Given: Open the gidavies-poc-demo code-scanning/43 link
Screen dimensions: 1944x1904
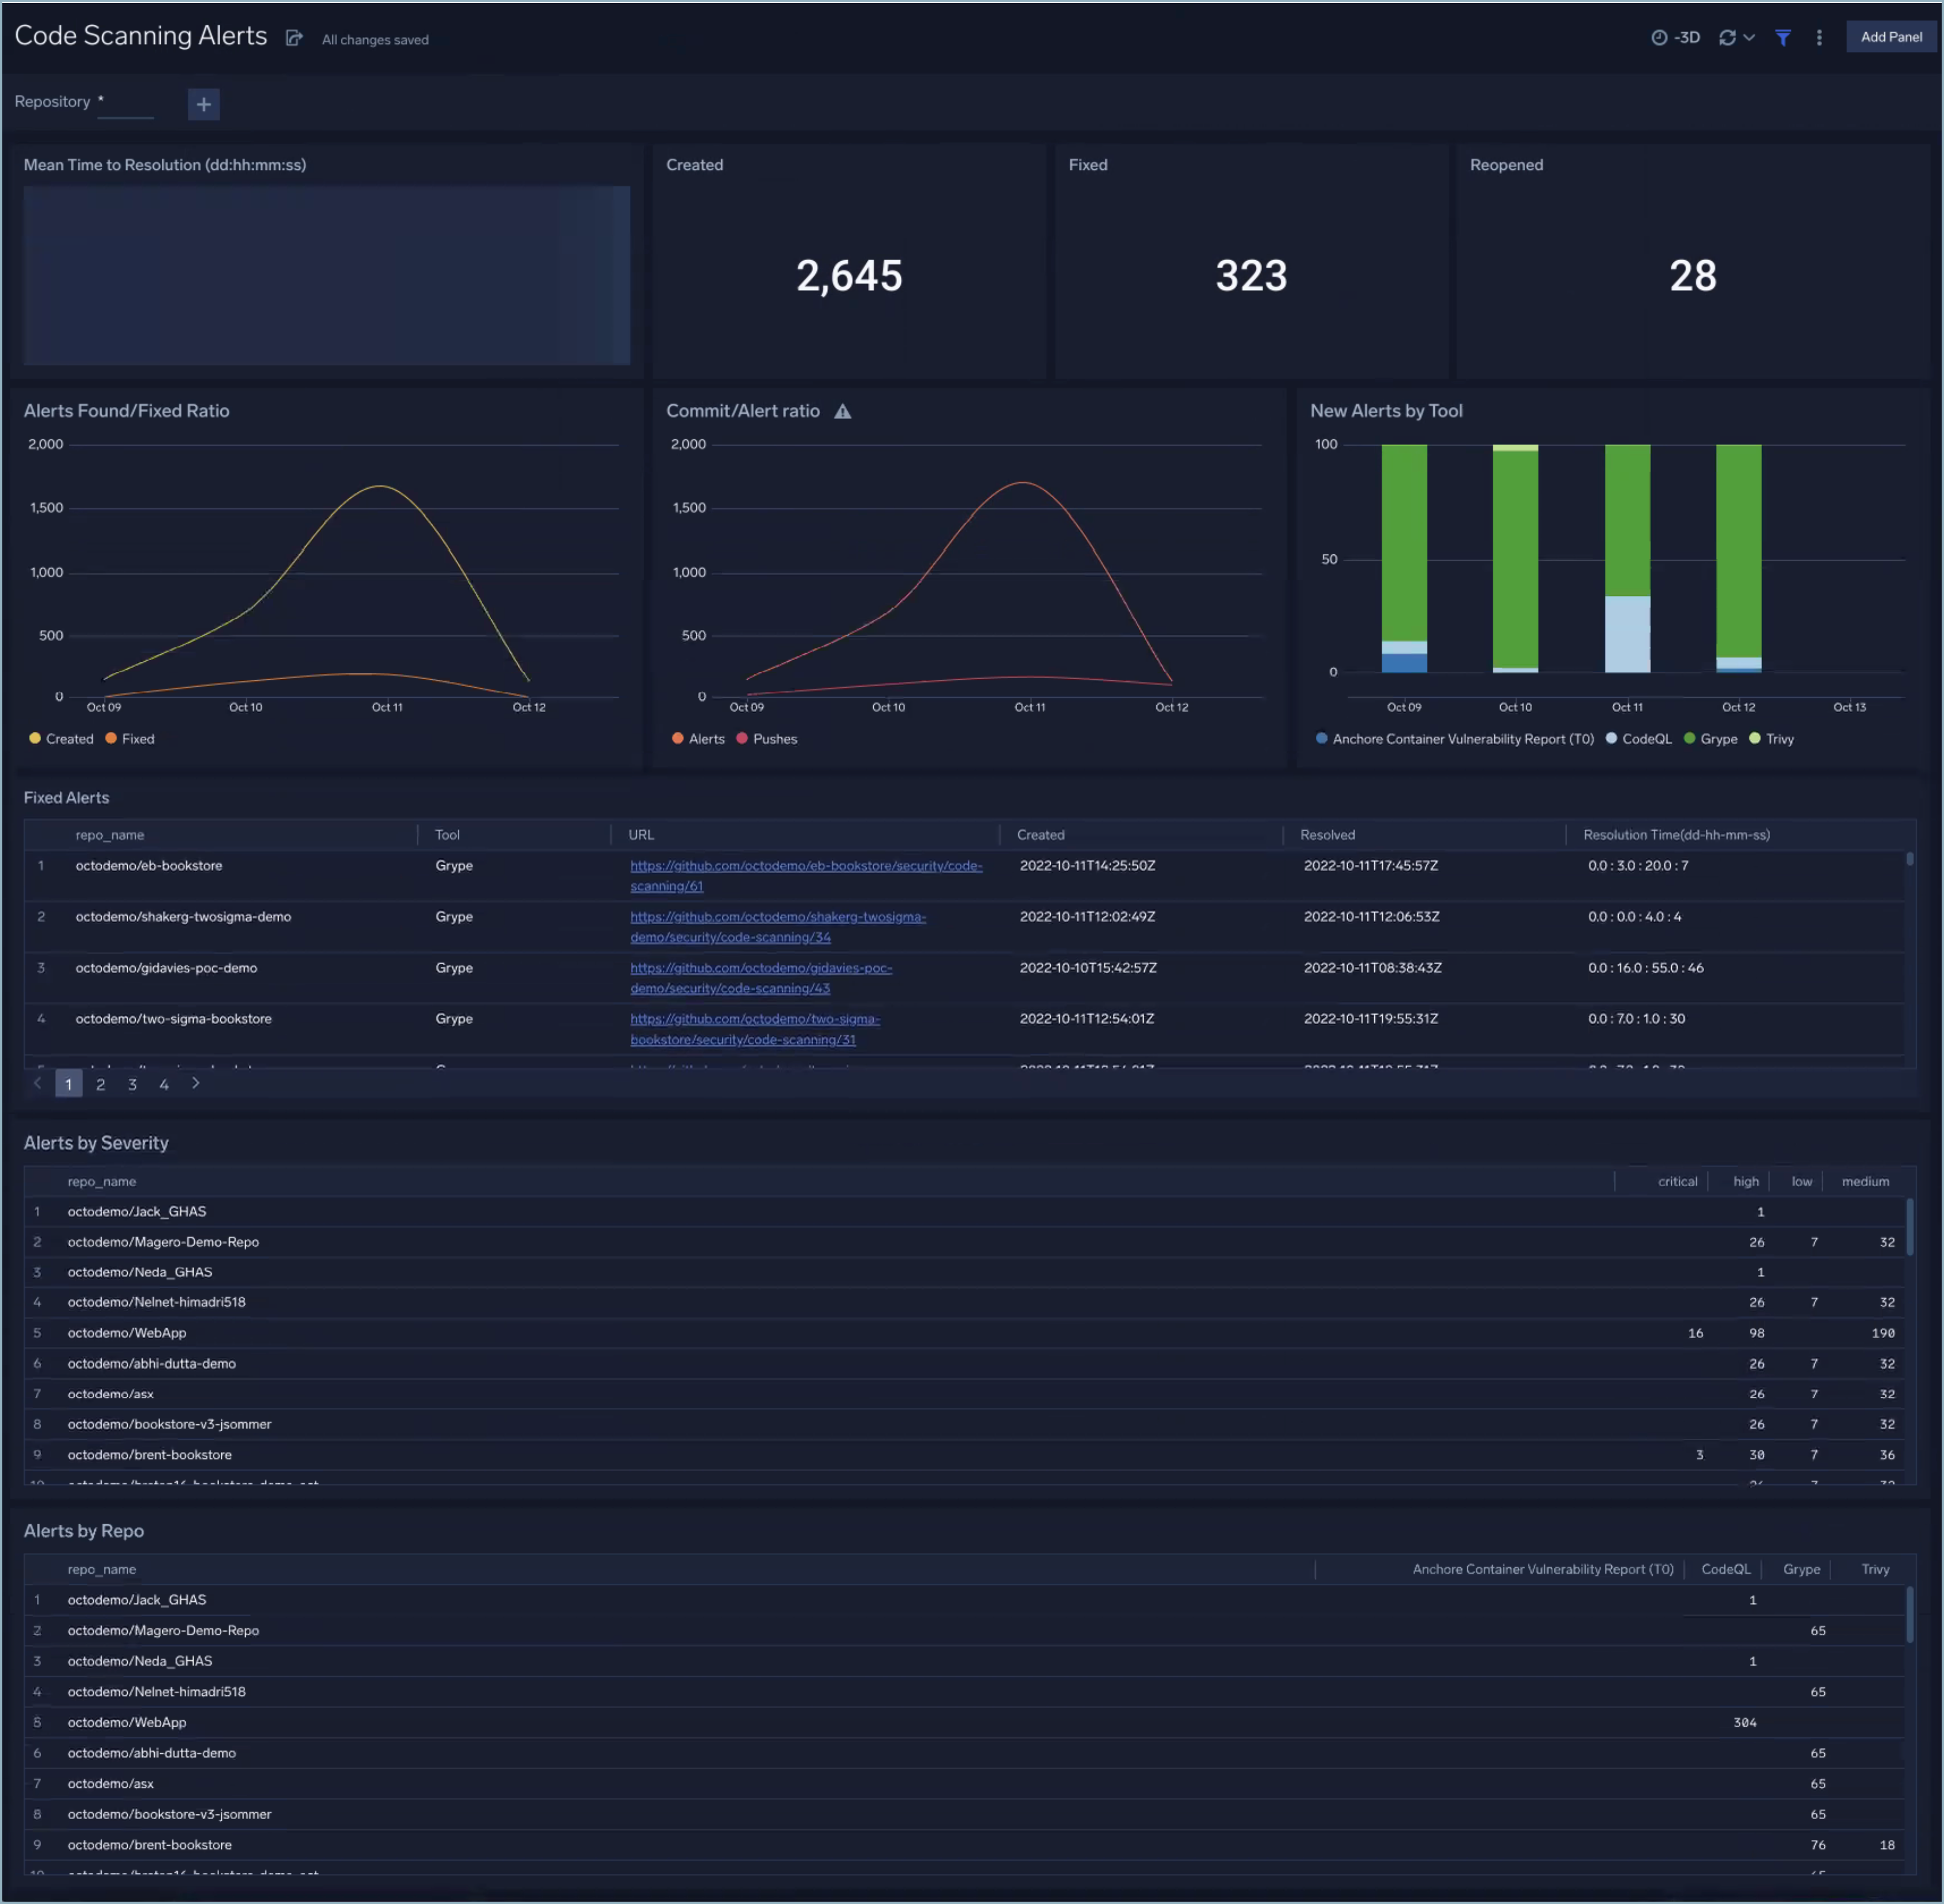Looking at the screenshot, I should coord(761,978).
